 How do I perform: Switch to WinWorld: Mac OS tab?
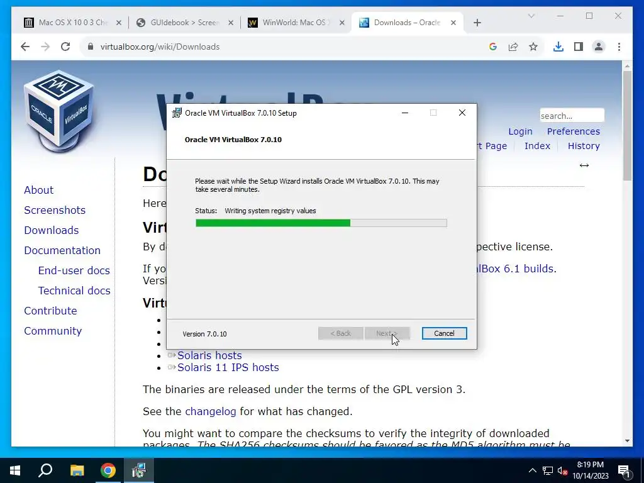[x=296, y=23]
